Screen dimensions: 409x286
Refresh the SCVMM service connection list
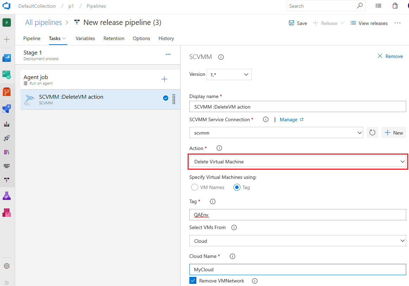pyautogui.click(x=372, y=132)
